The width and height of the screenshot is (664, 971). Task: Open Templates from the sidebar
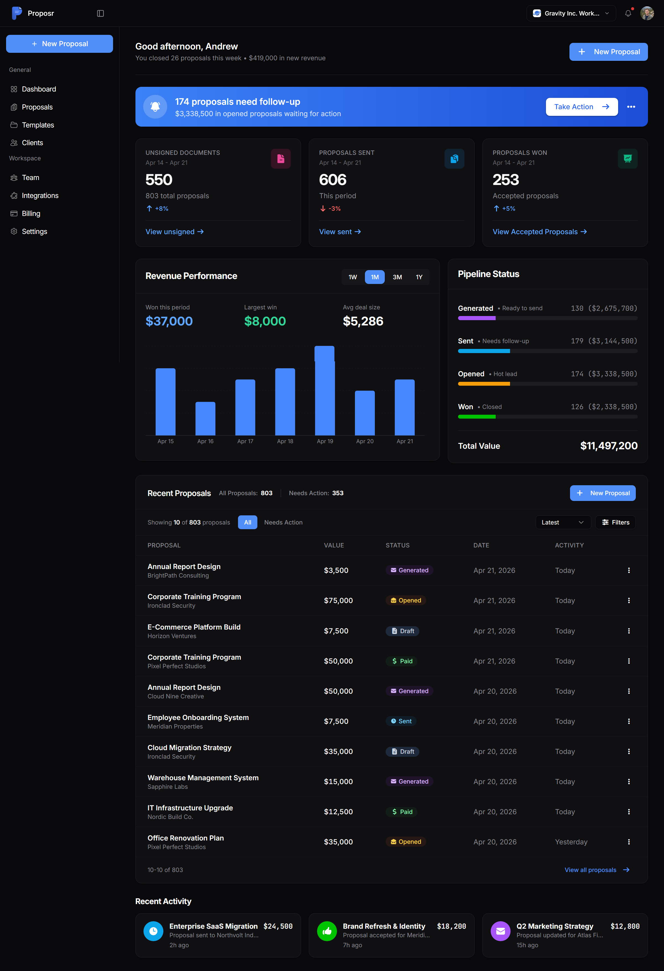click(59, 125)
